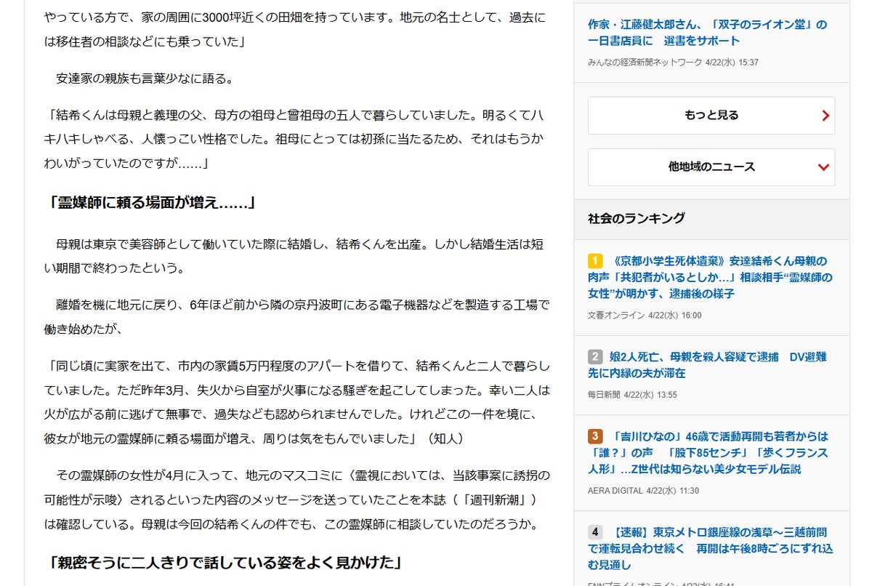Click the rank 4 badge
This screenshot has width=872, height=586.
[x=595, y=531]
